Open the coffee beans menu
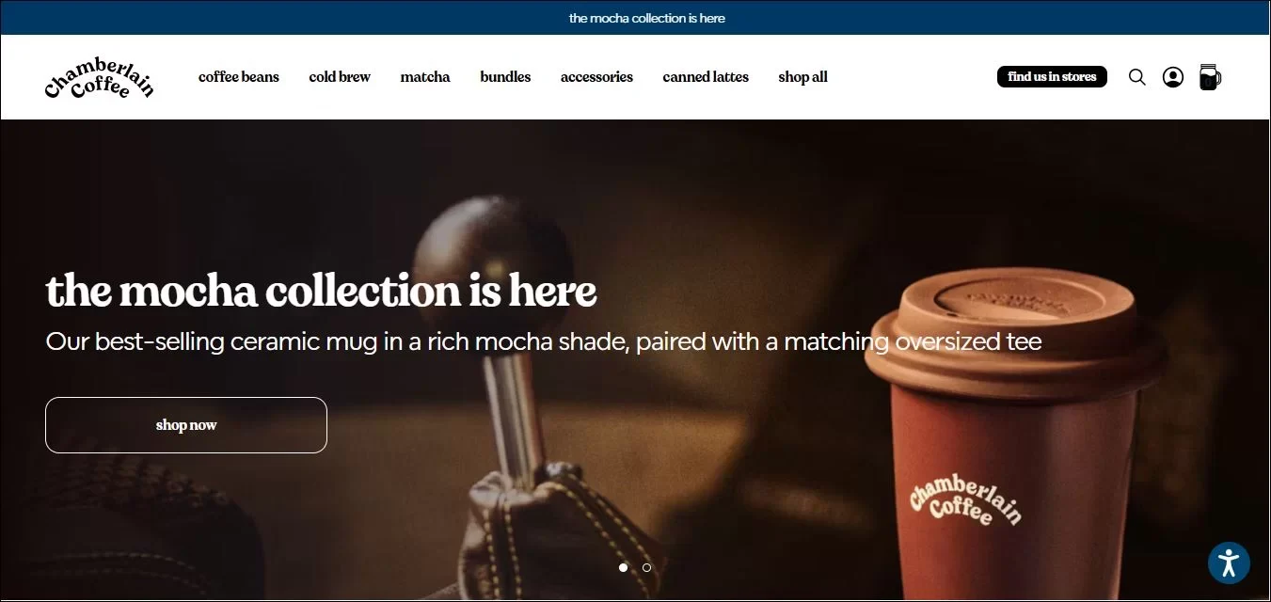1271x602 pixels. point(239,77)
